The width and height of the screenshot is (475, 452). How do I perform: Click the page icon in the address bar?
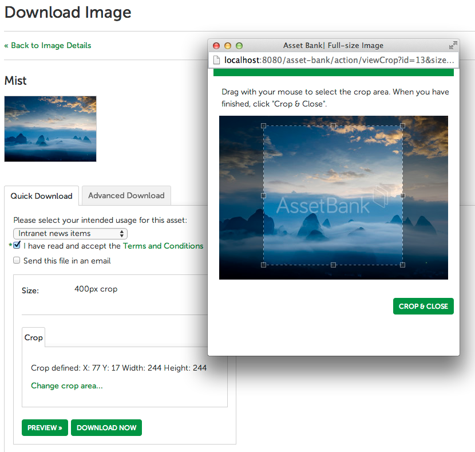[x=217, y=60]
